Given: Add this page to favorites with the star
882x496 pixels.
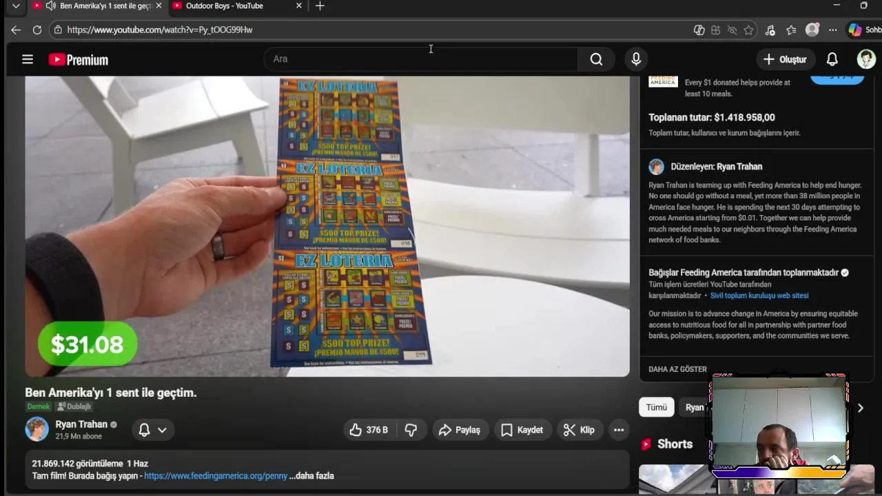Looking at the screenshot, I should pyautogui.click(x=749, y=30).
